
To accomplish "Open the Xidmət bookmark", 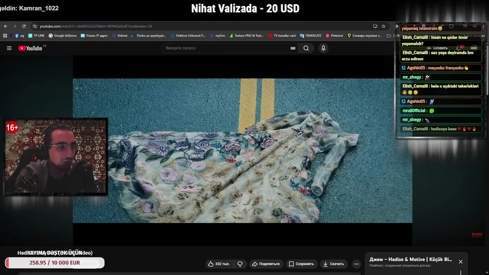I will 120,36.
